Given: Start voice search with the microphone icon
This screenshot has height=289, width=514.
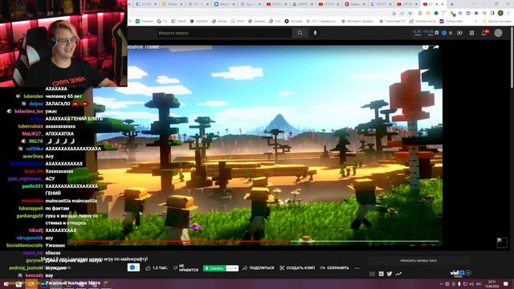Looking at the screenshot, I should 315,33.
